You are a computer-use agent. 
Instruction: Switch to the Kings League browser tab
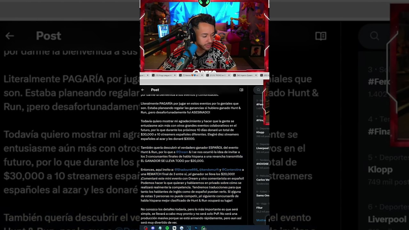click(164, 75)
